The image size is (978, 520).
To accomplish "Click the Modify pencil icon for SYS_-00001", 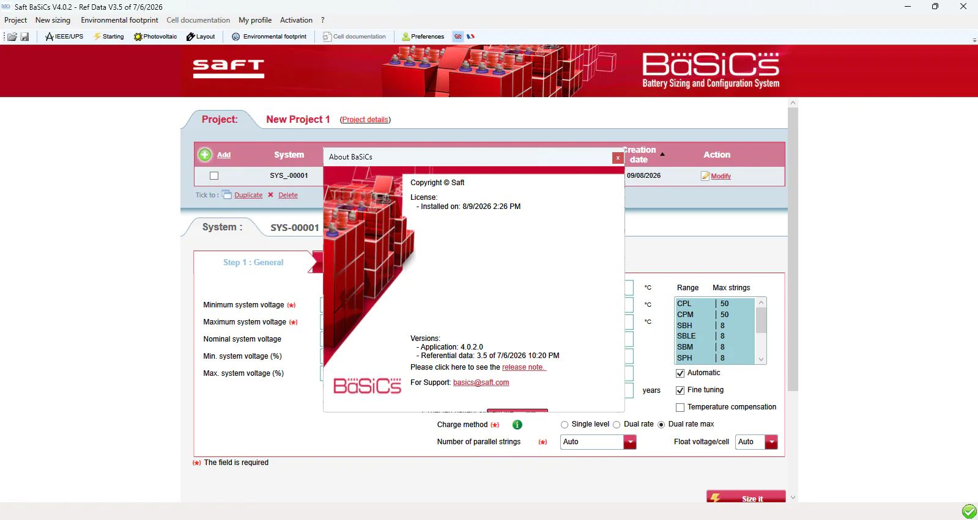I will coord(705,176).
